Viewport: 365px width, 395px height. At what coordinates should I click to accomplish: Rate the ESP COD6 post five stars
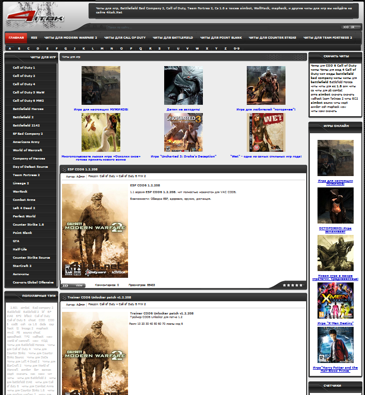pos(301,285)
